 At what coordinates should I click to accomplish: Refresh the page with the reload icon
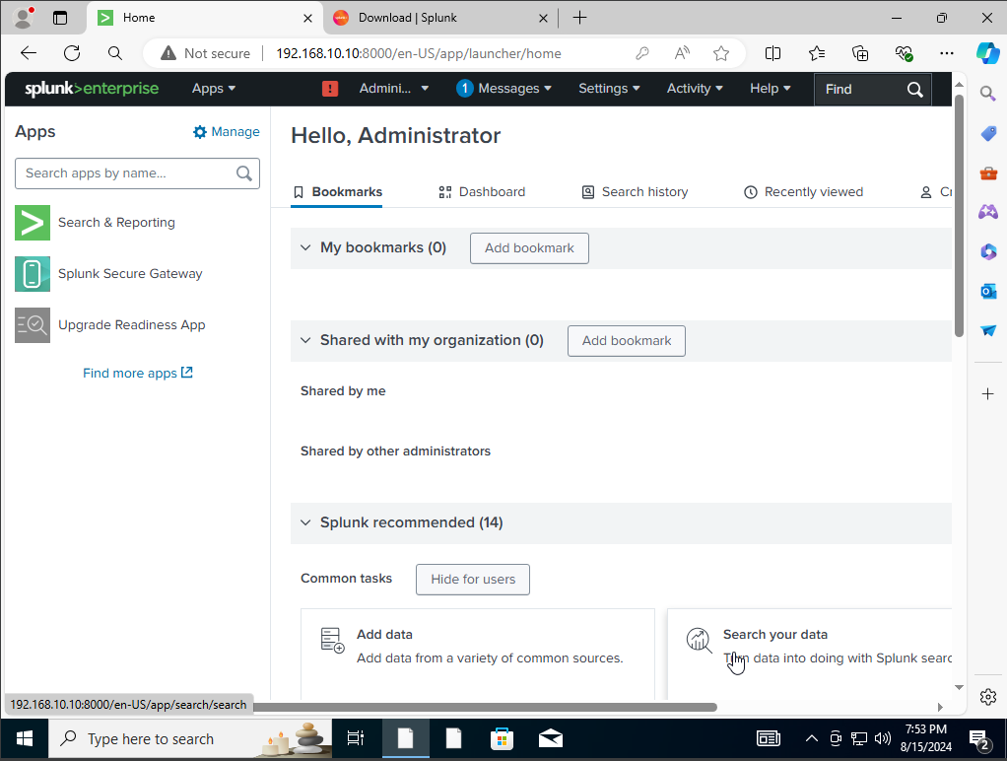click(72, 53)
